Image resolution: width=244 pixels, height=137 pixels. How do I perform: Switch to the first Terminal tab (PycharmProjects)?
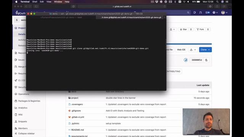pyautogui.click(x=61, y=18)
